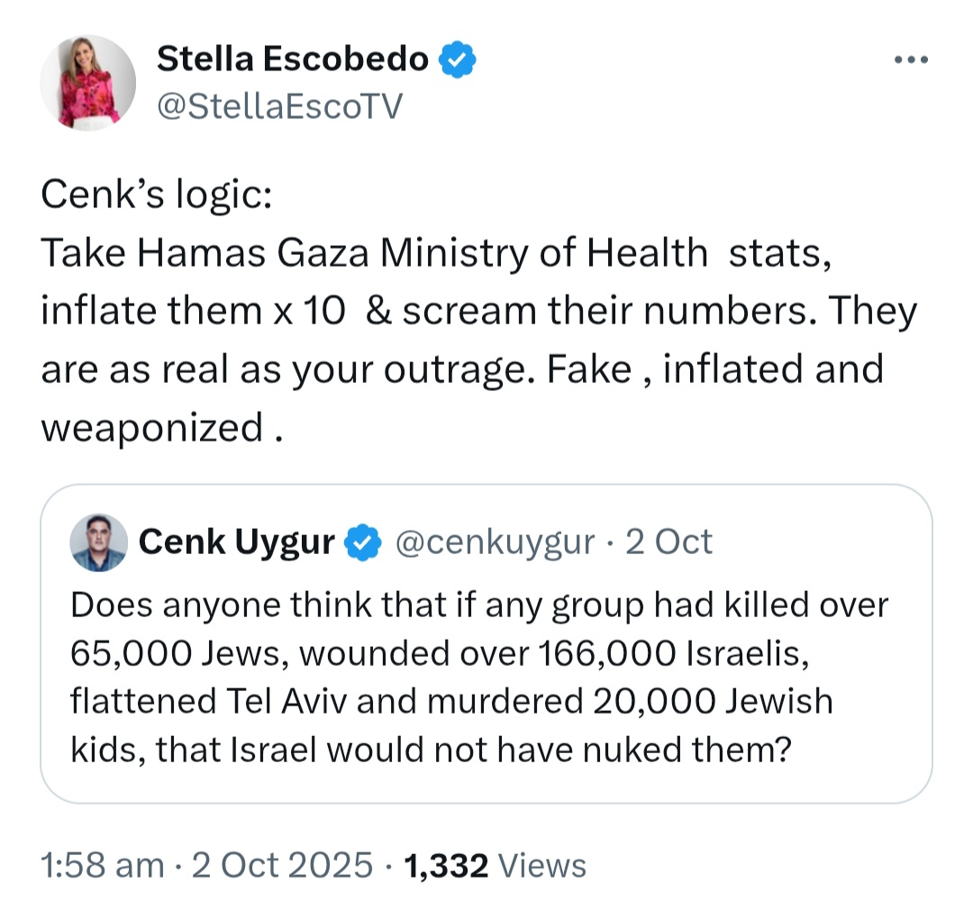Open the @StellaEscoTV handle
This screenshot has height=909, width=973.
click(280, 106)
